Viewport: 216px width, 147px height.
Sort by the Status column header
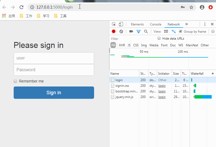click(144, 73)
